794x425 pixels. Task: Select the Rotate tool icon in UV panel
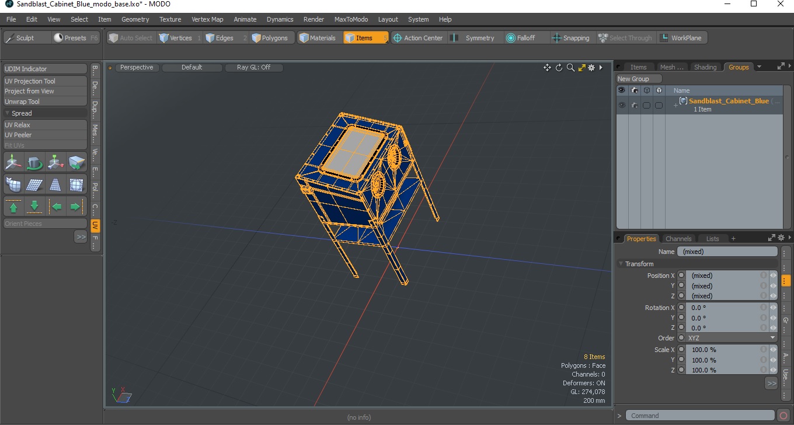tap(34, 162)
